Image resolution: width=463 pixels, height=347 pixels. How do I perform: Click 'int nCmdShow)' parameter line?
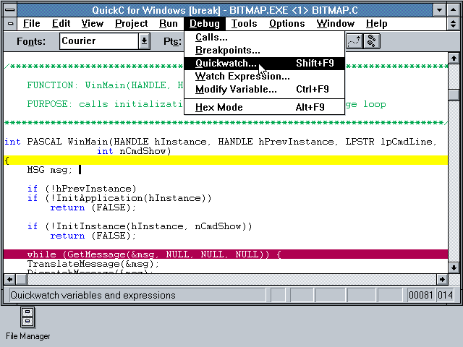tap(134, 151)
